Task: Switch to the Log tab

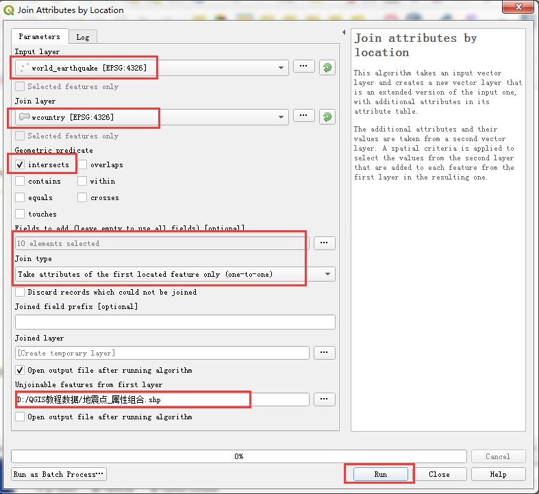Action: pos(83,37)
